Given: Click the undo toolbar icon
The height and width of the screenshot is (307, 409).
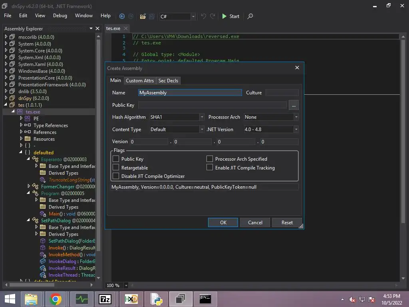Looking at the screenshot, I should [x=203, y=16].
